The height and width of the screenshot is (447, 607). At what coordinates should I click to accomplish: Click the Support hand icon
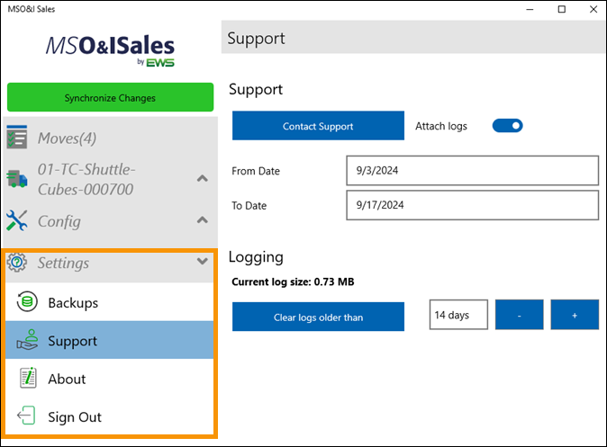(x=27, y=340)
